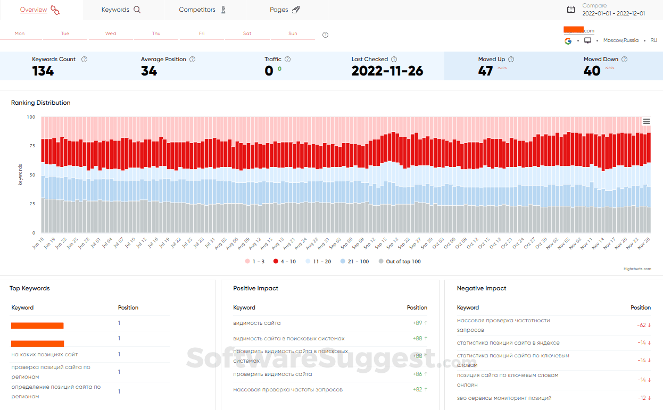The height and width of the screenshot is (410, 663).
Task: Select the Google search engine icon
Action: tap(568, 40)
